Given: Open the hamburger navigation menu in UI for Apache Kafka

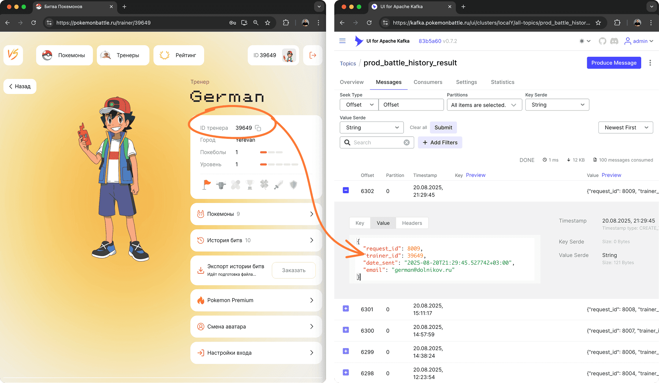Looking at the screenshot, I should (x=342, y=41).
